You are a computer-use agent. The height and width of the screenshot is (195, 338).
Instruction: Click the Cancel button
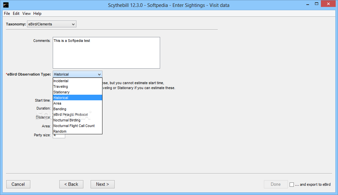[18, 184]
